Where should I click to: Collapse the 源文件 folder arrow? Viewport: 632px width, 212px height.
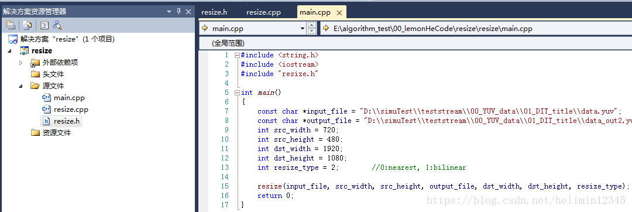pos(21,86)
